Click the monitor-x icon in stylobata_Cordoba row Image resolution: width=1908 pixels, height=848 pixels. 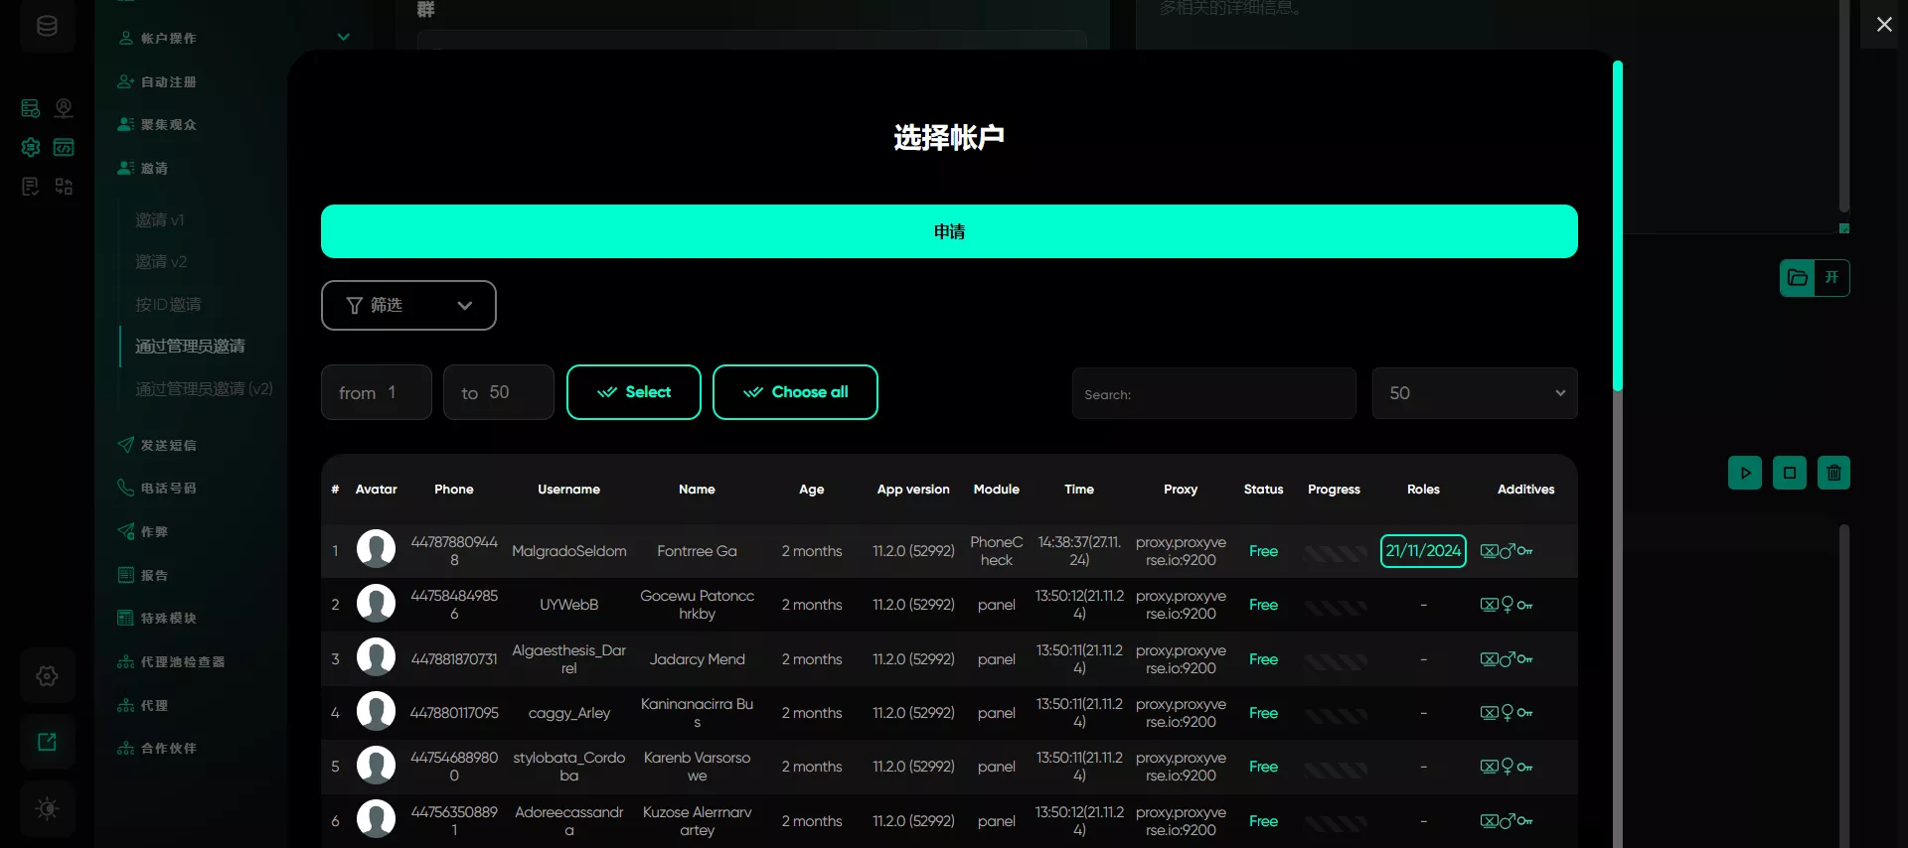coord(1489,767)
